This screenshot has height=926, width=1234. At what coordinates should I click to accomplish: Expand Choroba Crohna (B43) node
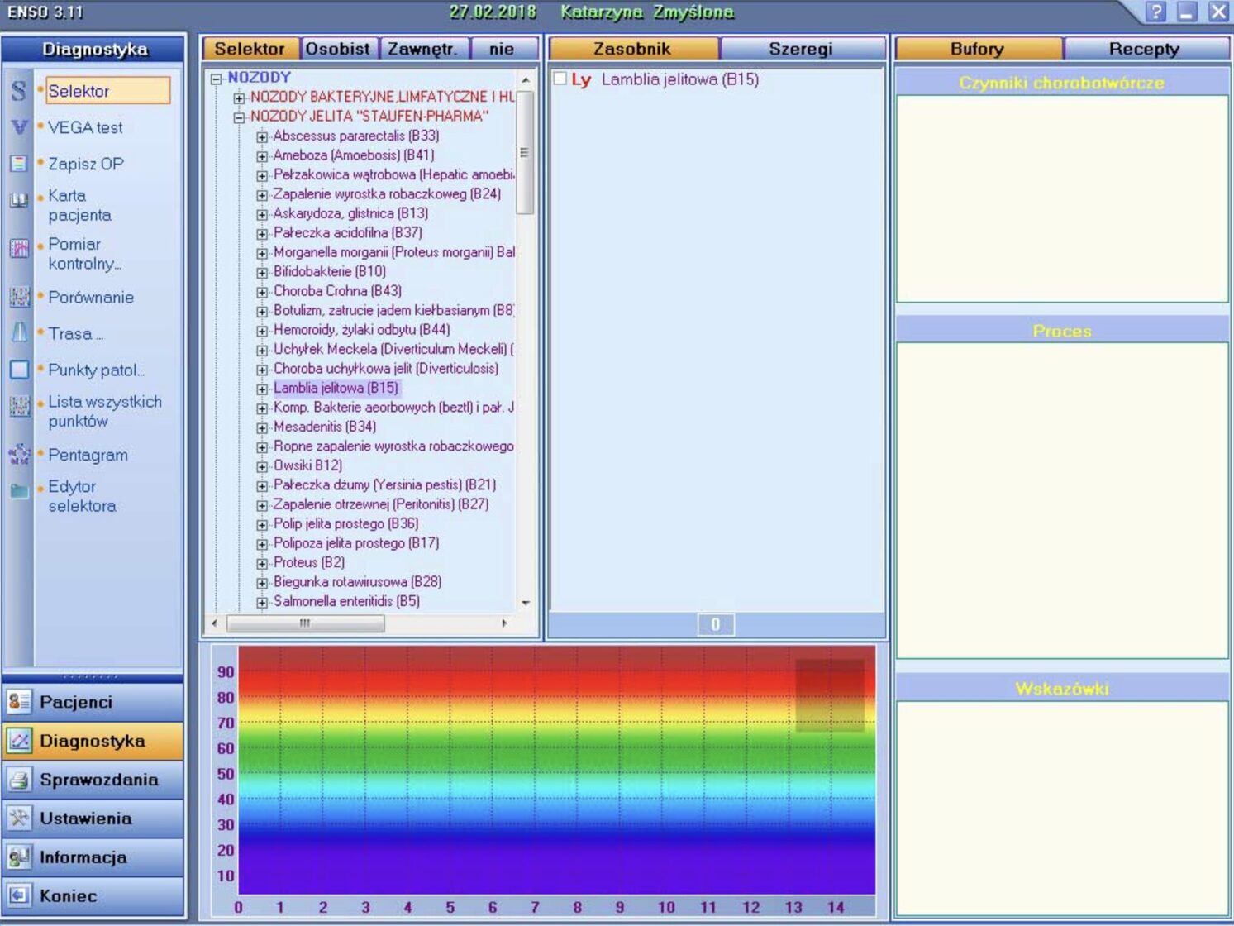point(262,292)
